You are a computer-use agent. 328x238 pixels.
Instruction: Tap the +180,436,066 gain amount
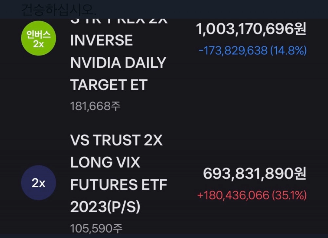tap(233, 196)
